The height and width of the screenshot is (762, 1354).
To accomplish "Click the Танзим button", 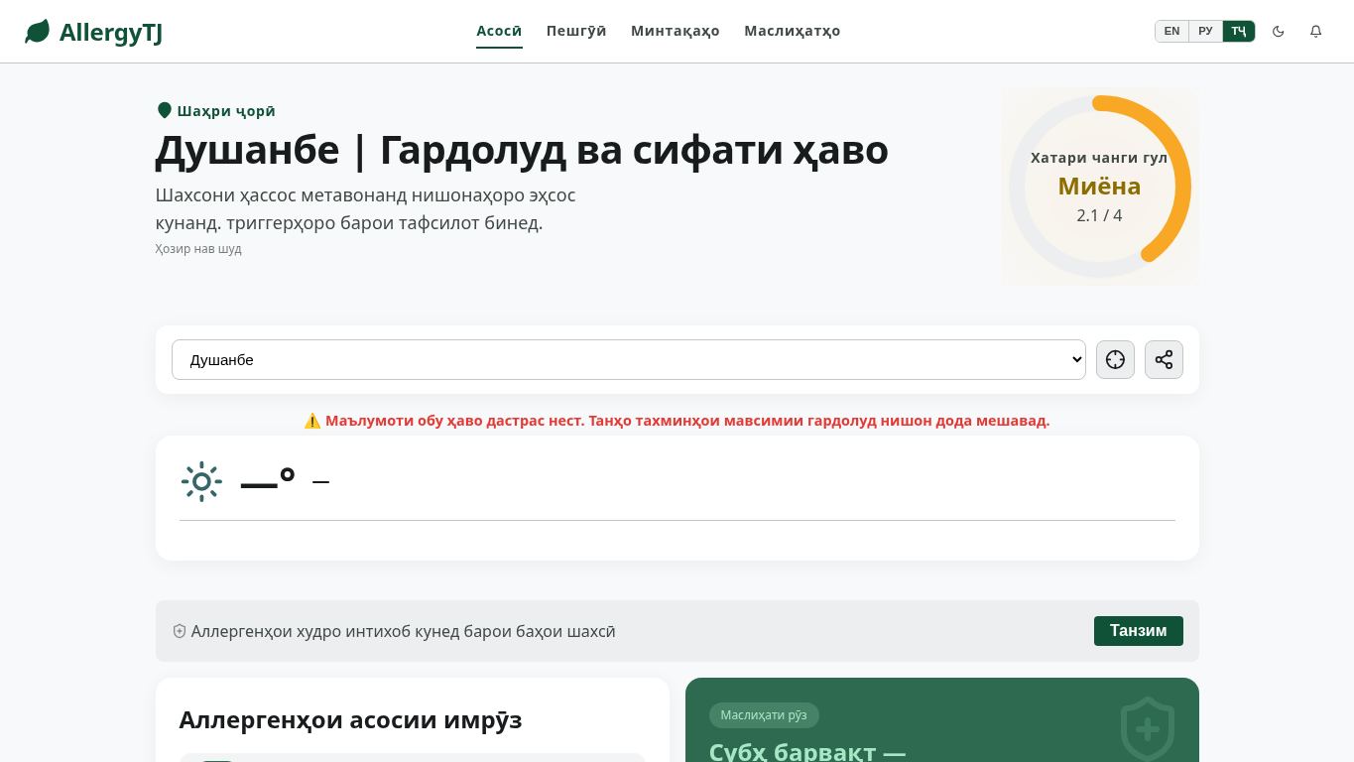I will [1138, 631].
